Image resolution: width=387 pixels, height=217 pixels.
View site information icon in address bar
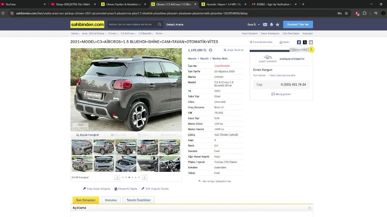pos(12,13)
